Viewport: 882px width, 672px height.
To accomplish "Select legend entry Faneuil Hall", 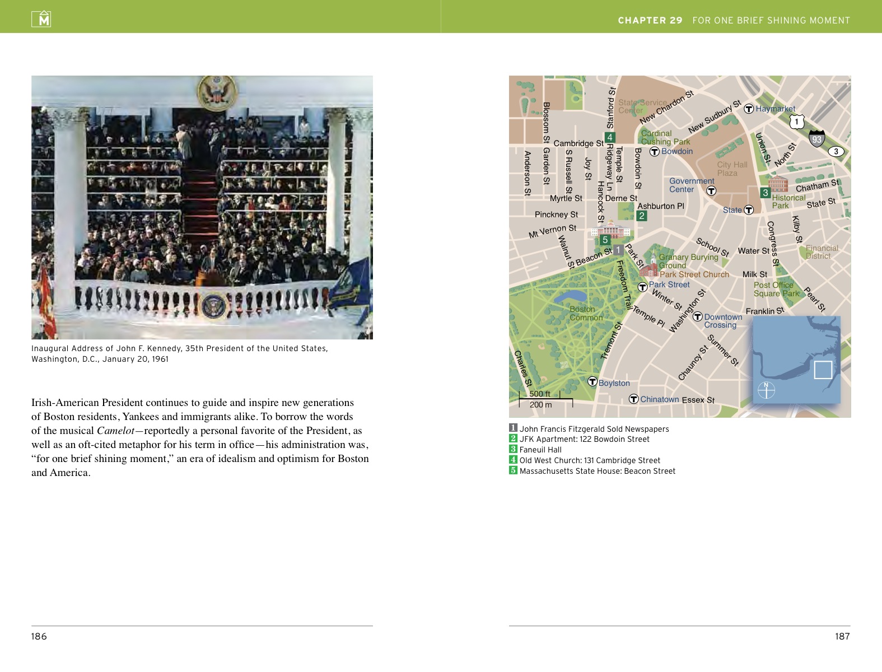I will 535,450.
